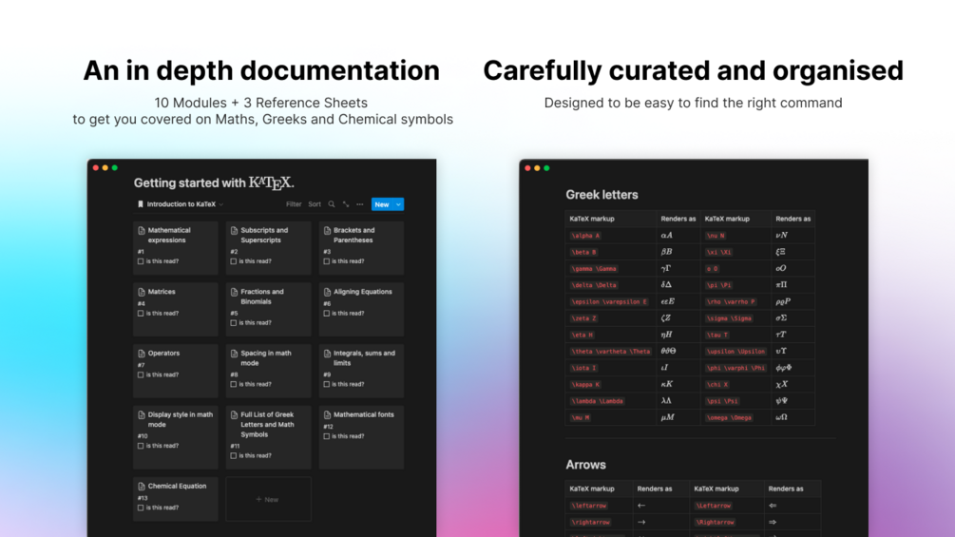
Task: Open the Mathematical fonts card title
Action: (x=364, y=415)
